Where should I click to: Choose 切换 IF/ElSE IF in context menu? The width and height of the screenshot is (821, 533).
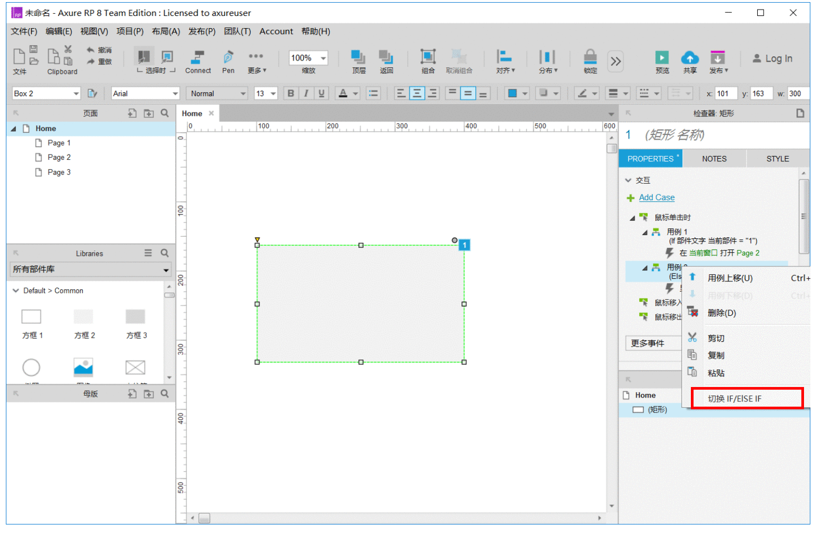coord(734,399)
